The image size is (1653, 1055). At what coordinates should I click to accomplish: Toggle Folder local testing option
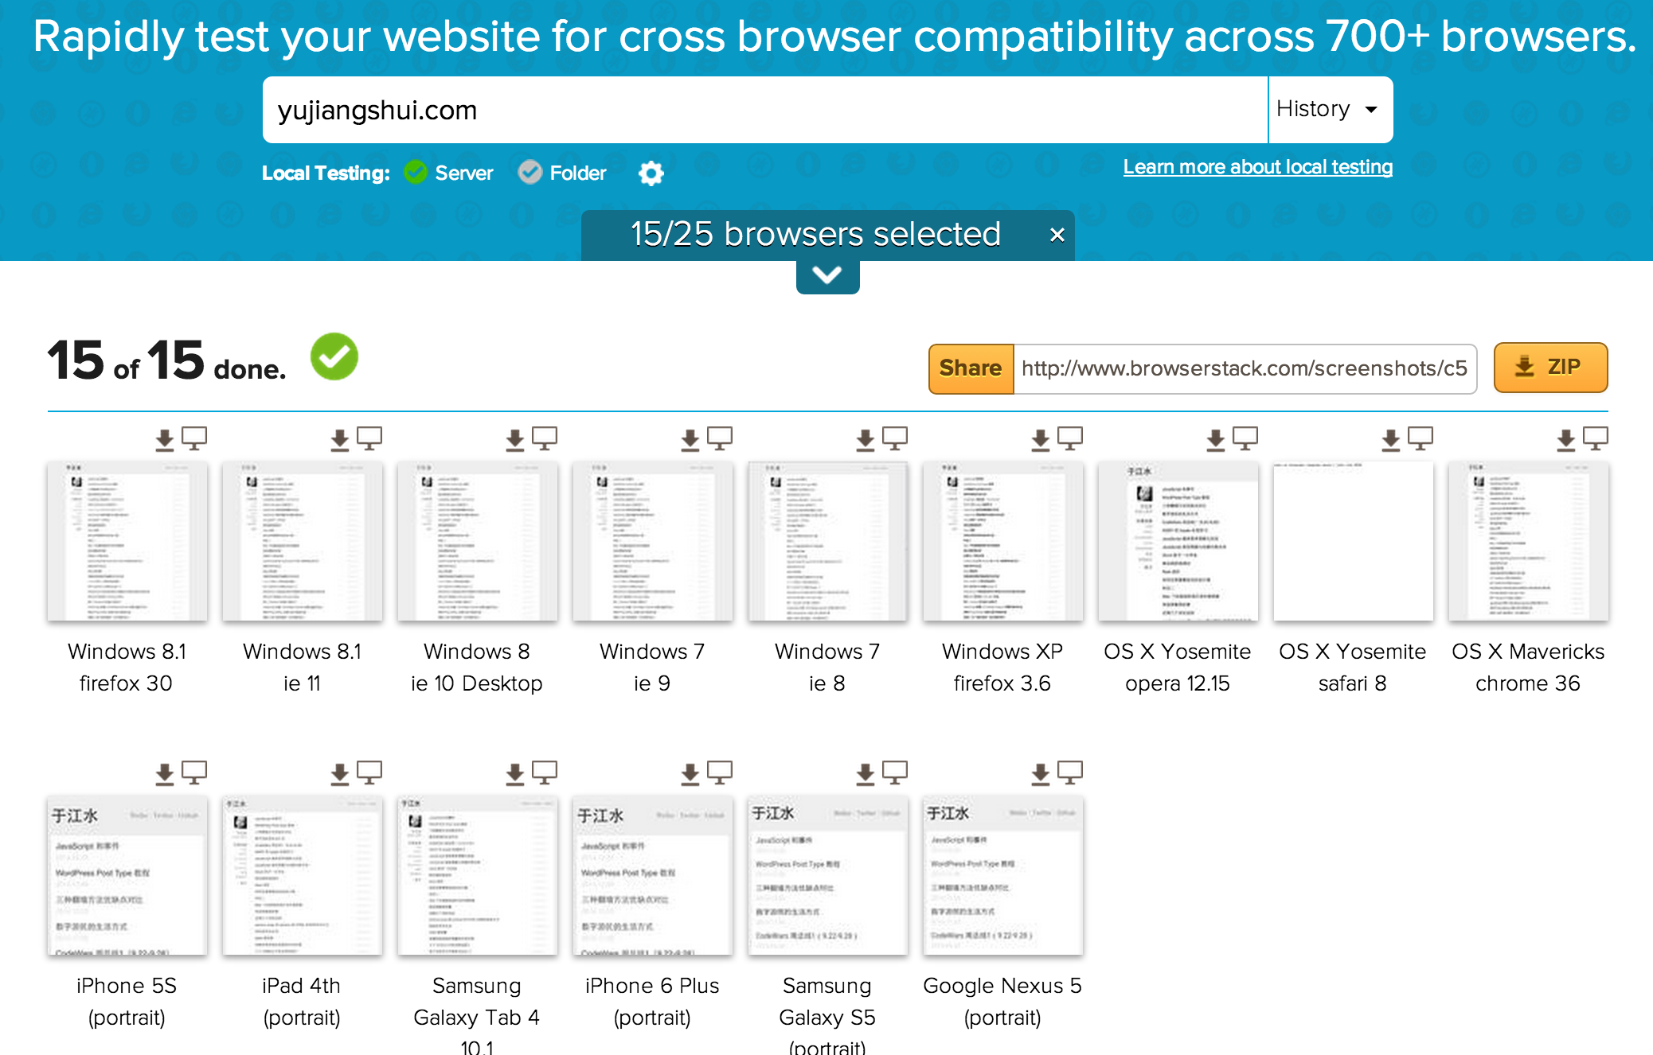[562, 173]
